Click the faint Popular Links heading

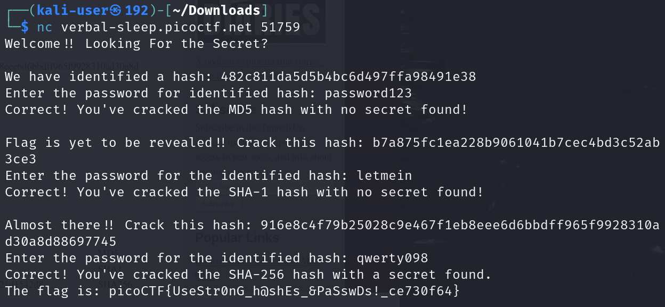tap(237, 238)
